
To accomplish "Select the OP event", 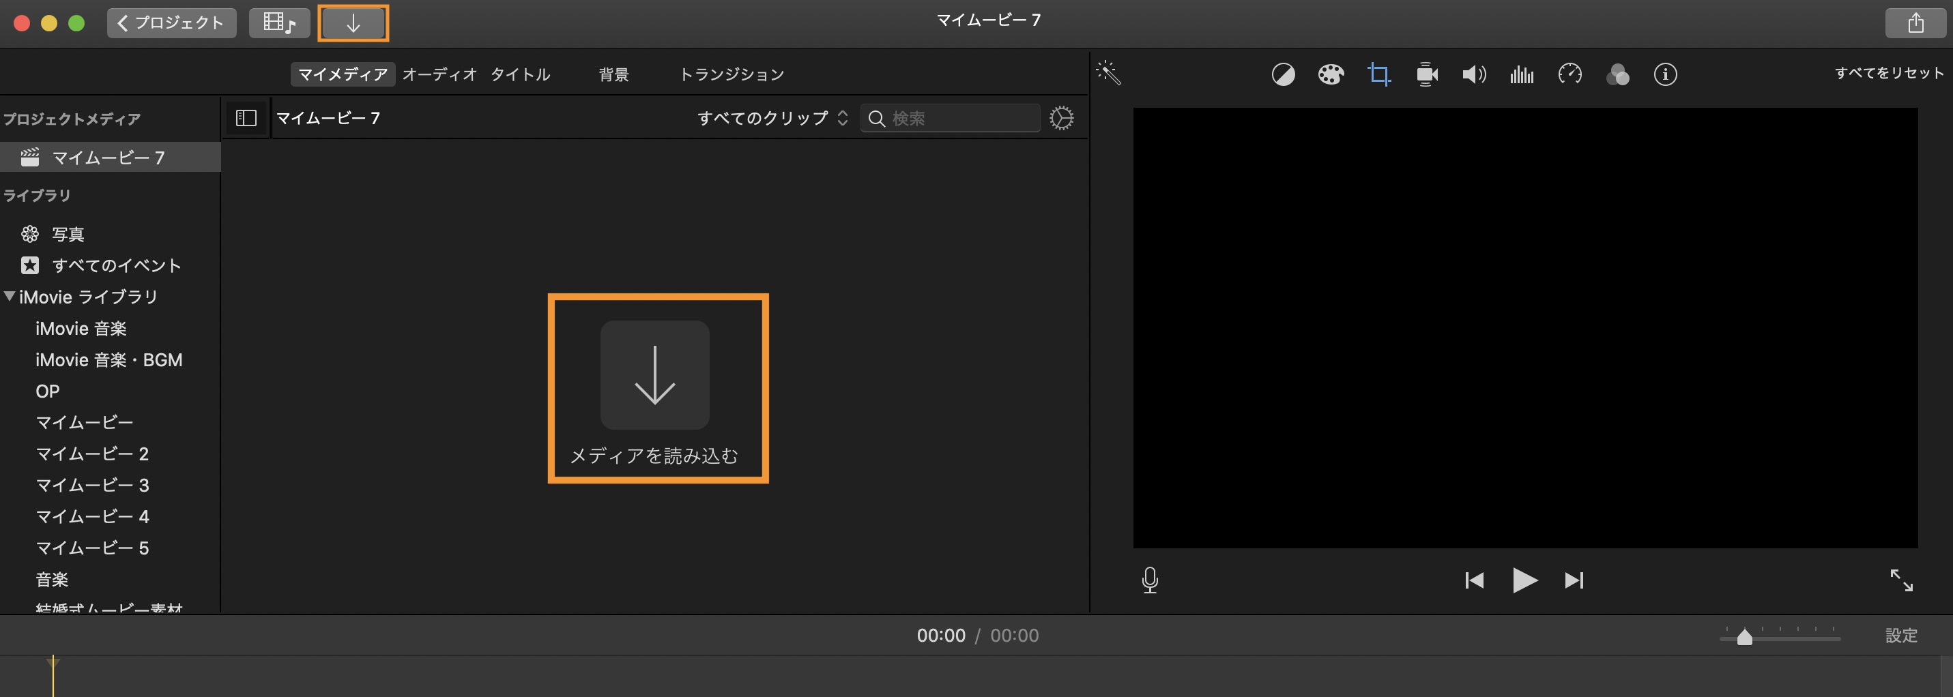I will 47,391.
